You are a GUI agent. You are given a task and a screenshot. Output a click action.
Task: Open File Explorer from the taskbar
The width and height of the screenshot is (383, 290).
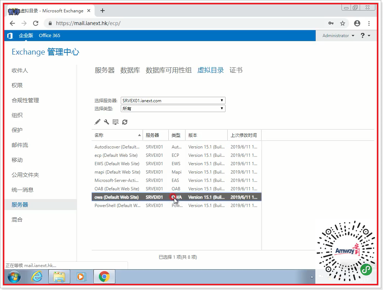(59, 277)
